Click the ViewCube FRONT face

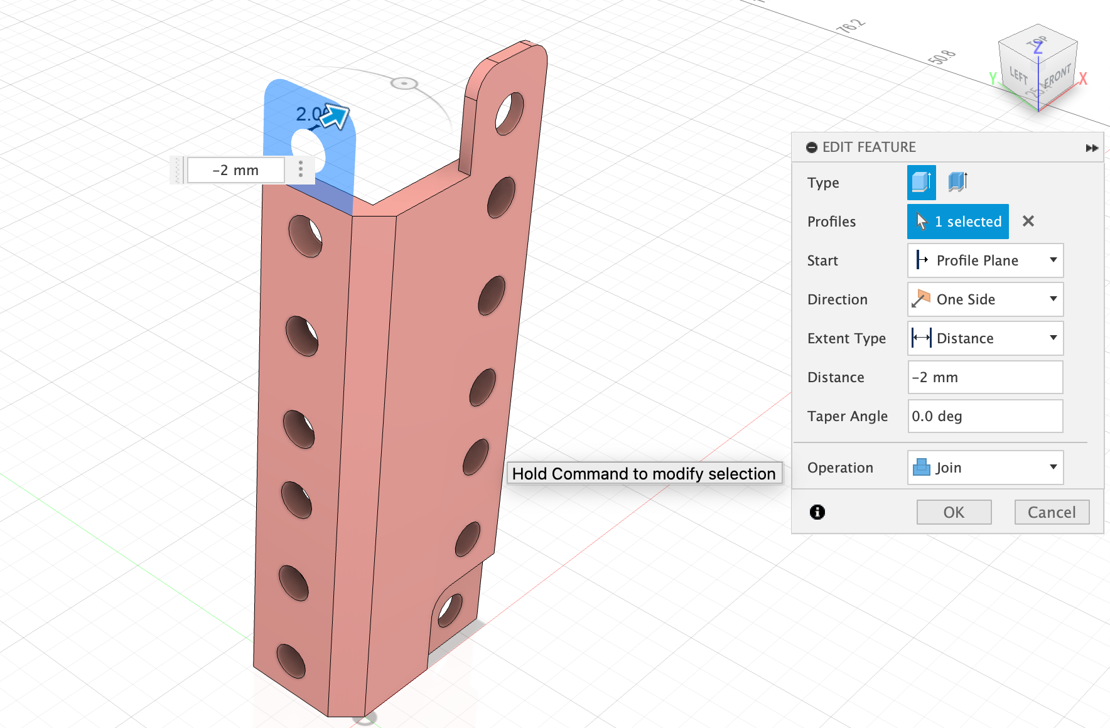tap(1057, 76)
